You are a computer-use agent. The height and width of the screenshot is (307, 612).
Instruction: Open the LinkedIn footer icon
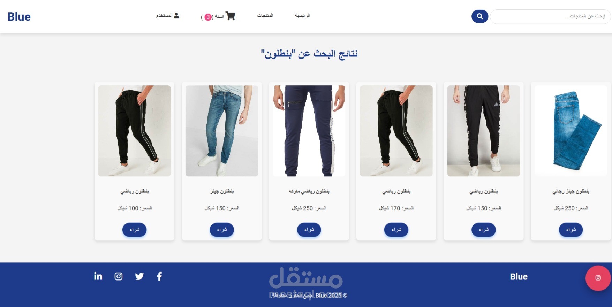tap(98, 276)
